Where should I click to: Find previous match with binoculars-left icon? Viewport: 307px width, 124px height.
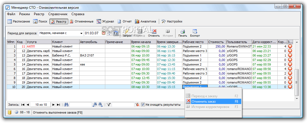tap(95, 105)
